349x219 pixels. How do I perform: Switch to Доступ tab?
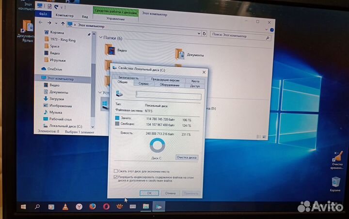point(195,86)
